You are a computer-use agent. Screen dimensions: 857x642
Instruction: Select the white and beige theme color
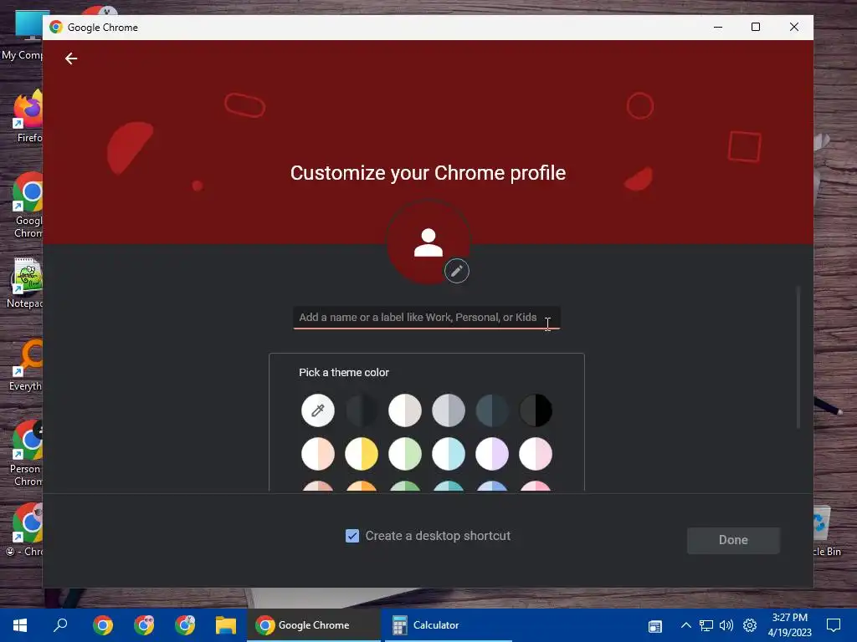click(x=405, y=410)
